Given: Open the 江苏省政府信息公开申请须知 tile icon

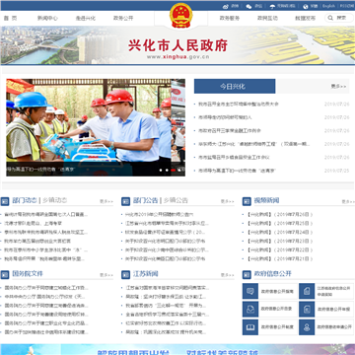Looking at the screenshot, I should [x=307, y=291].
